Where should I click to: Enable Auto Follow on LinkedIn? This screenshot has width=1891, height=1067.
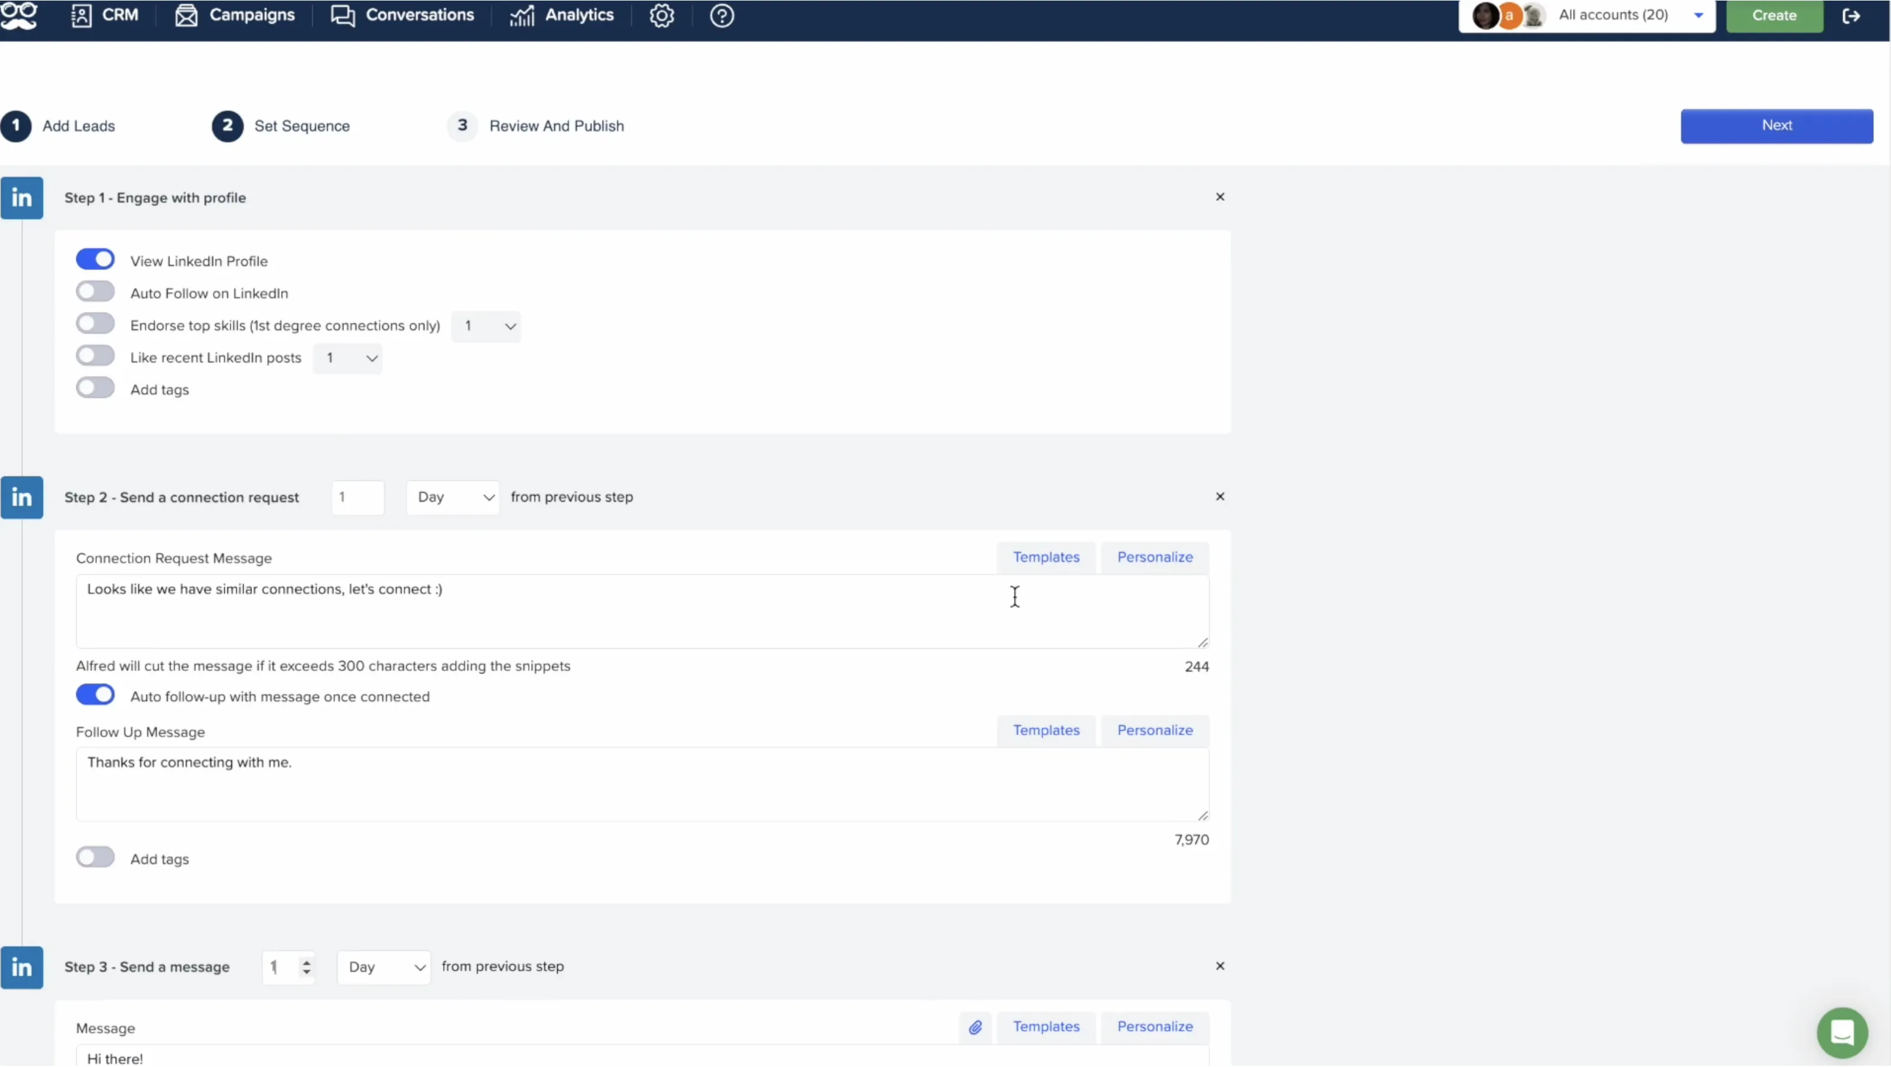pyautogui.click(x=96, y=292)
